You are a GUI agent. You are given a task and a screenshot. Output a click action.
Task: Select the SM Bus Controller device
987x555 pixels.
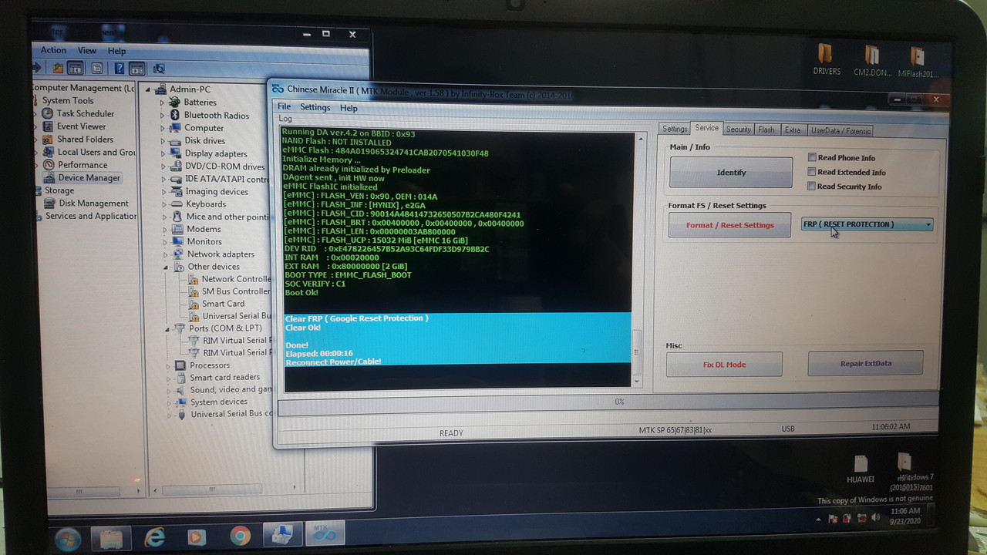[229, 291]
